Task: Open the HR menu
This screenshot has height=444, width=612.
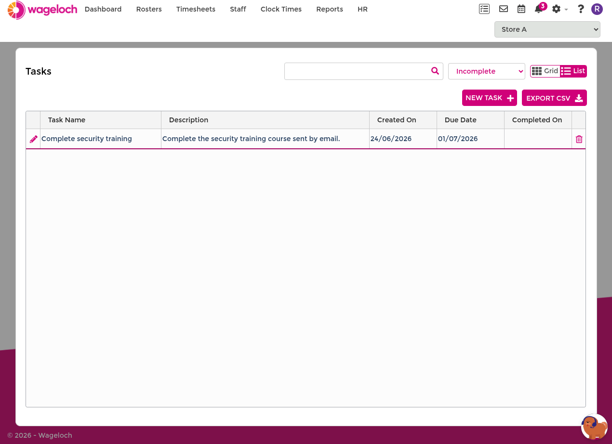Action: pos(362,9)
